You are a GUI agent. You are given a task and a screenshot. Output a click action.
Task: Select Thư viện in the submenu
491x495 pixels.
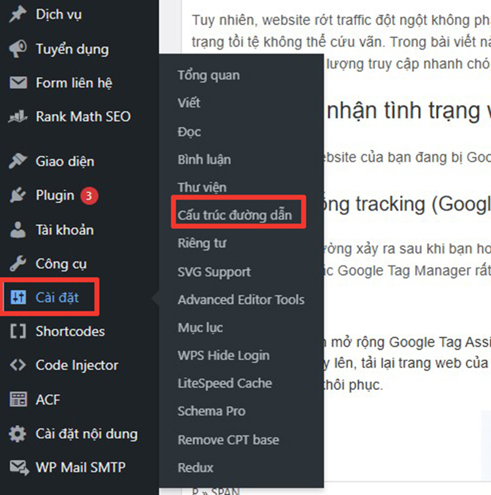[202, 187]
